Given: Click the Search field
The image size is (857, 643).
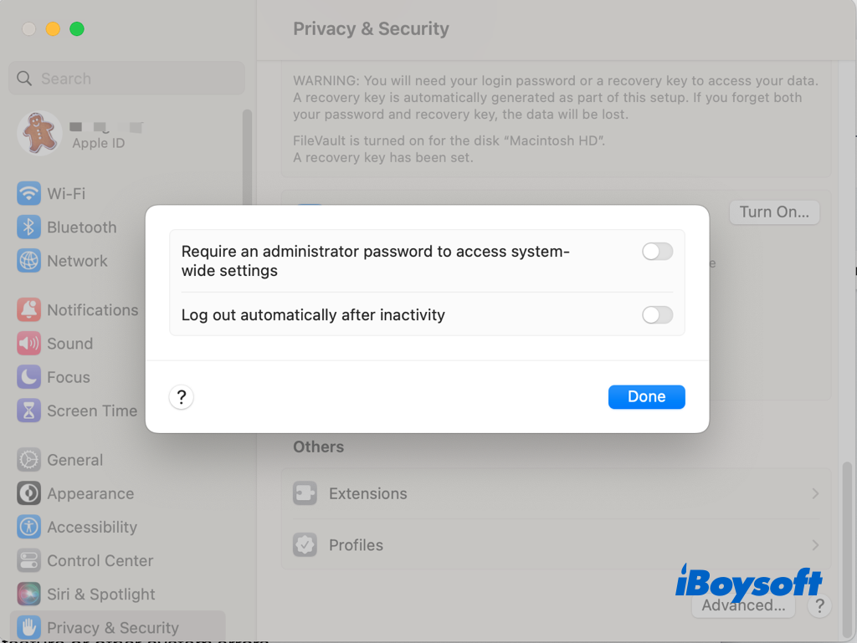Looking at the screenshot, I should pos(126,79).
